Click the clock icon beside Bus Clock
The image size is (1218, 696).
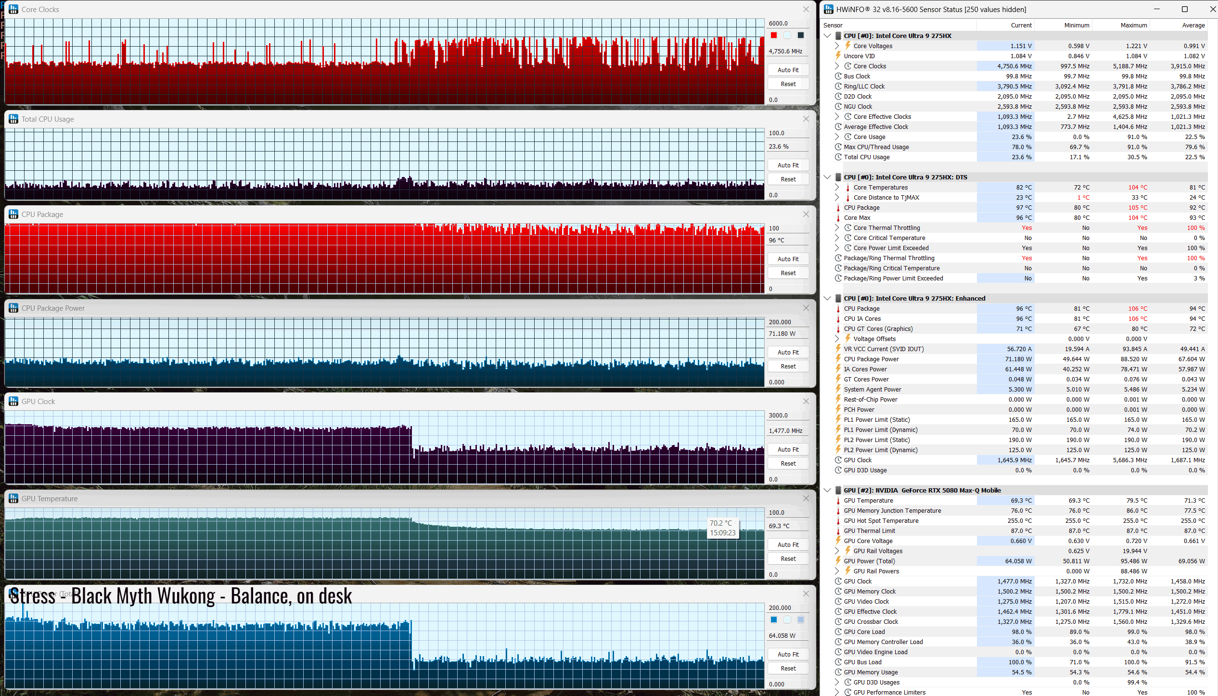tap(838, 76)
